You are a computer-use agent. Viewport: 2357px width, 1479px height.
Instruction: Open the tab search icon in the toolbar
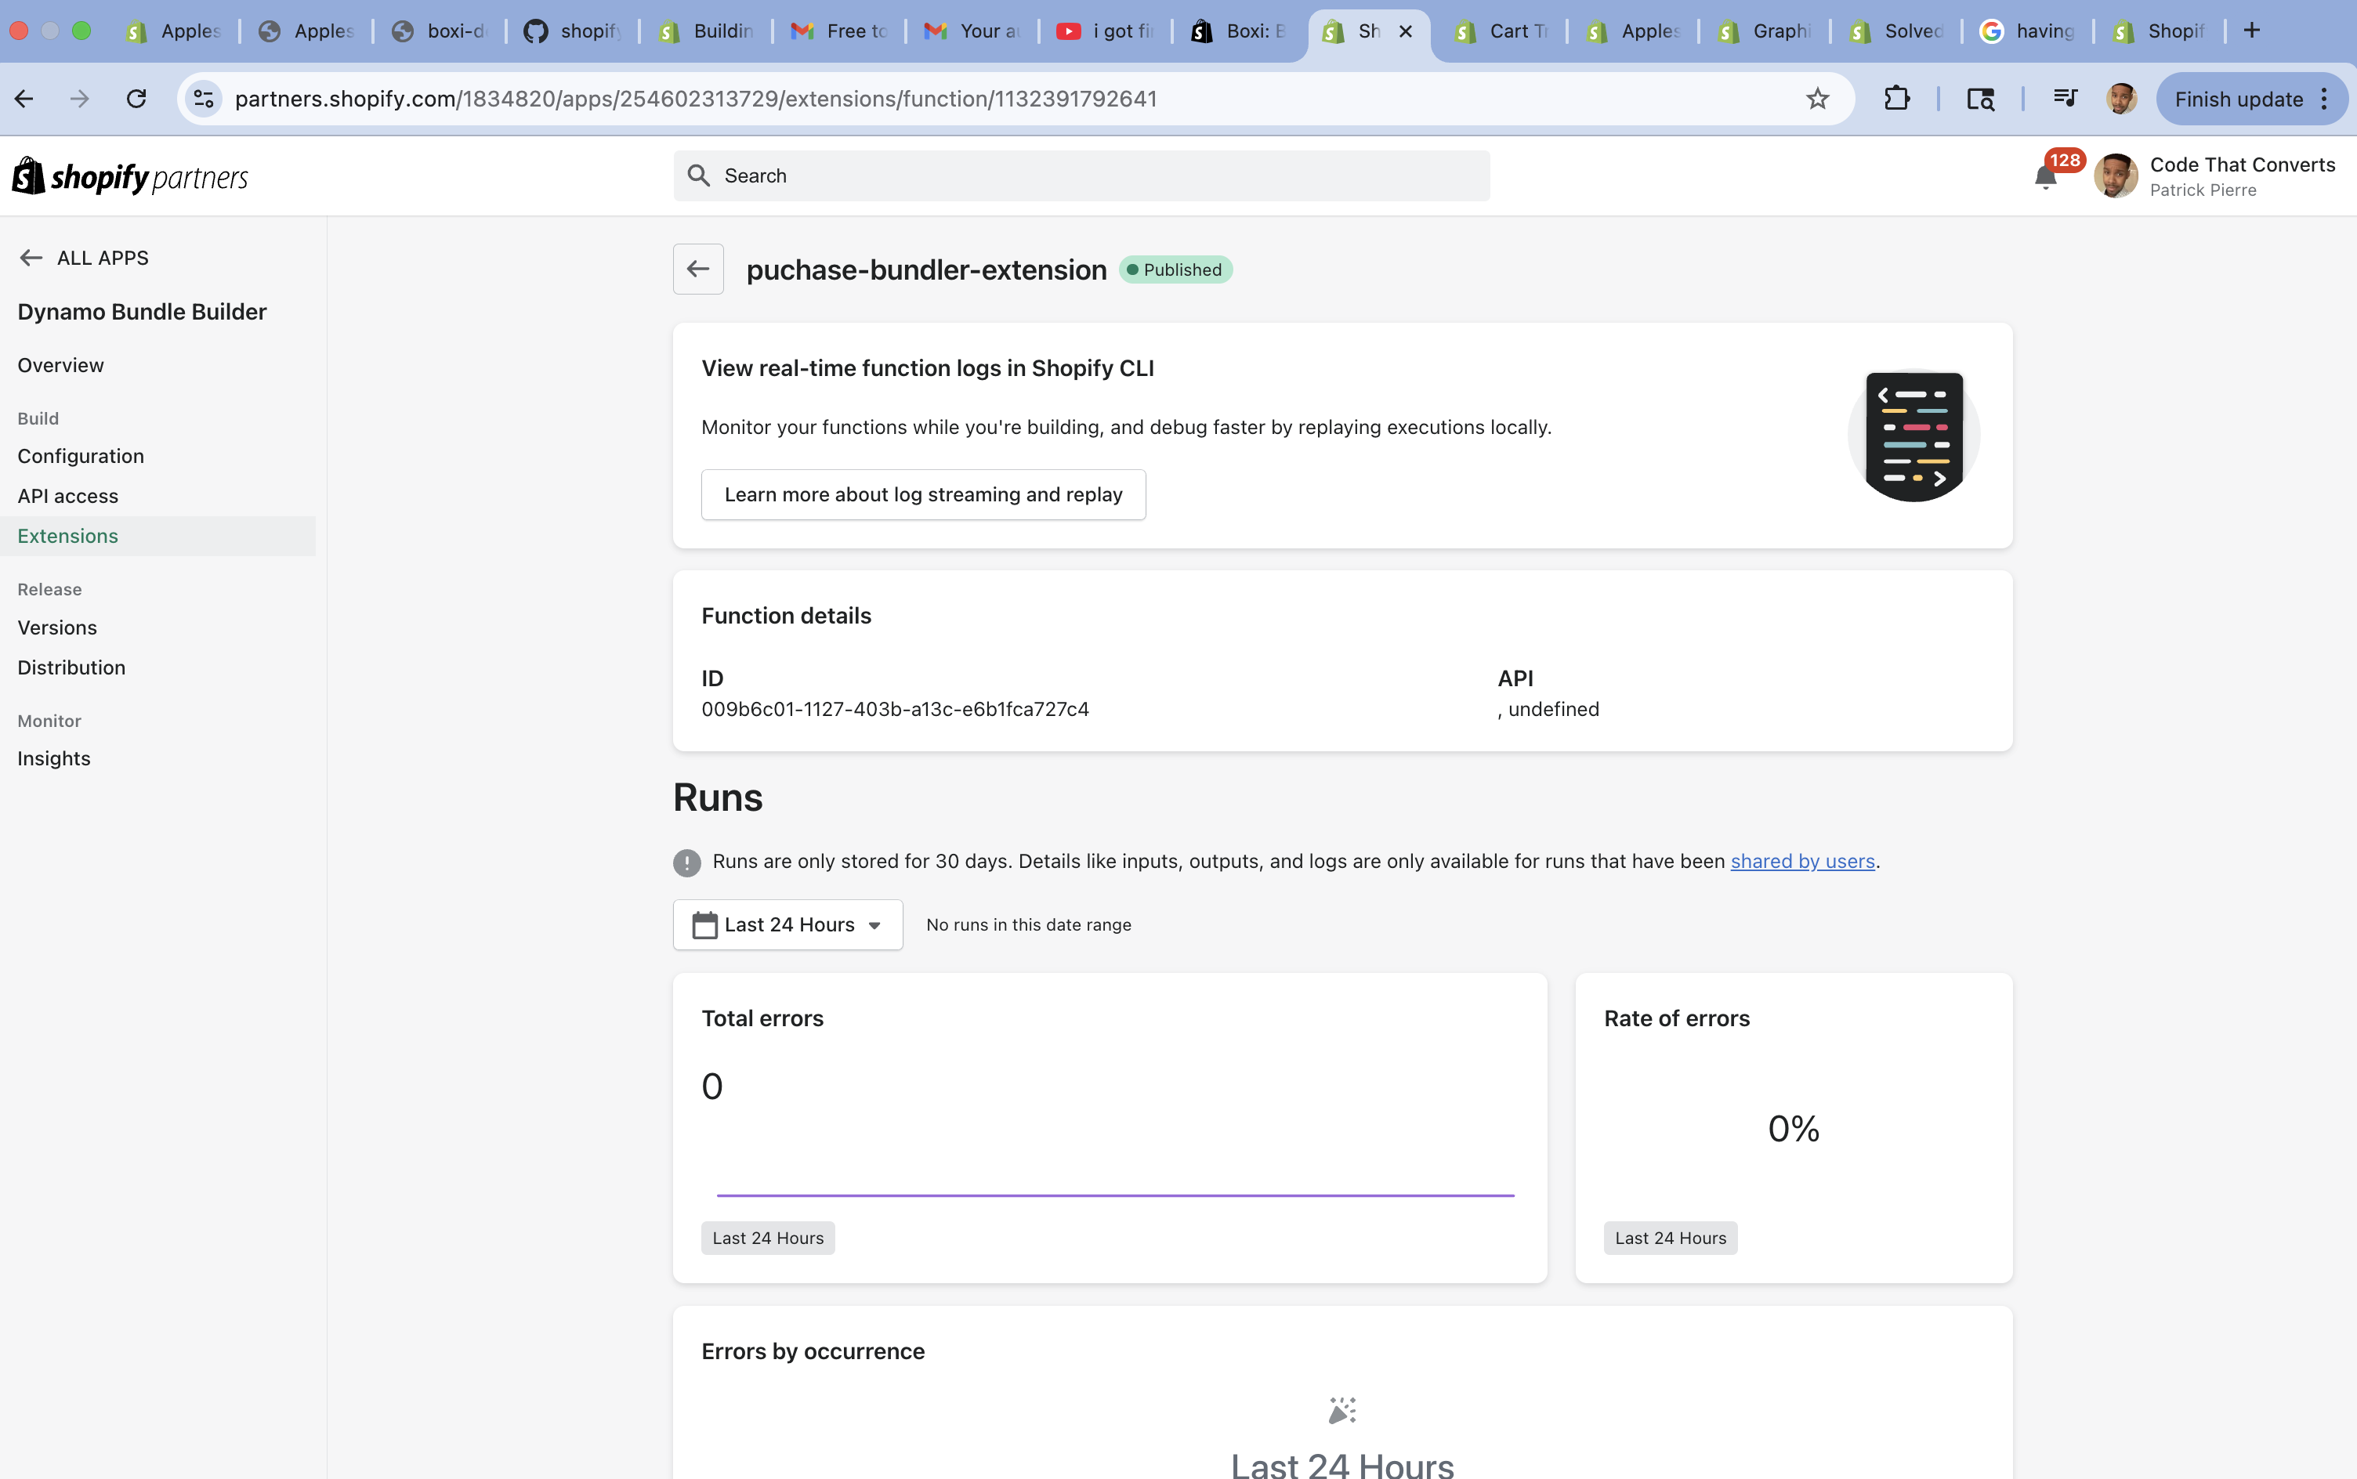1980,99
